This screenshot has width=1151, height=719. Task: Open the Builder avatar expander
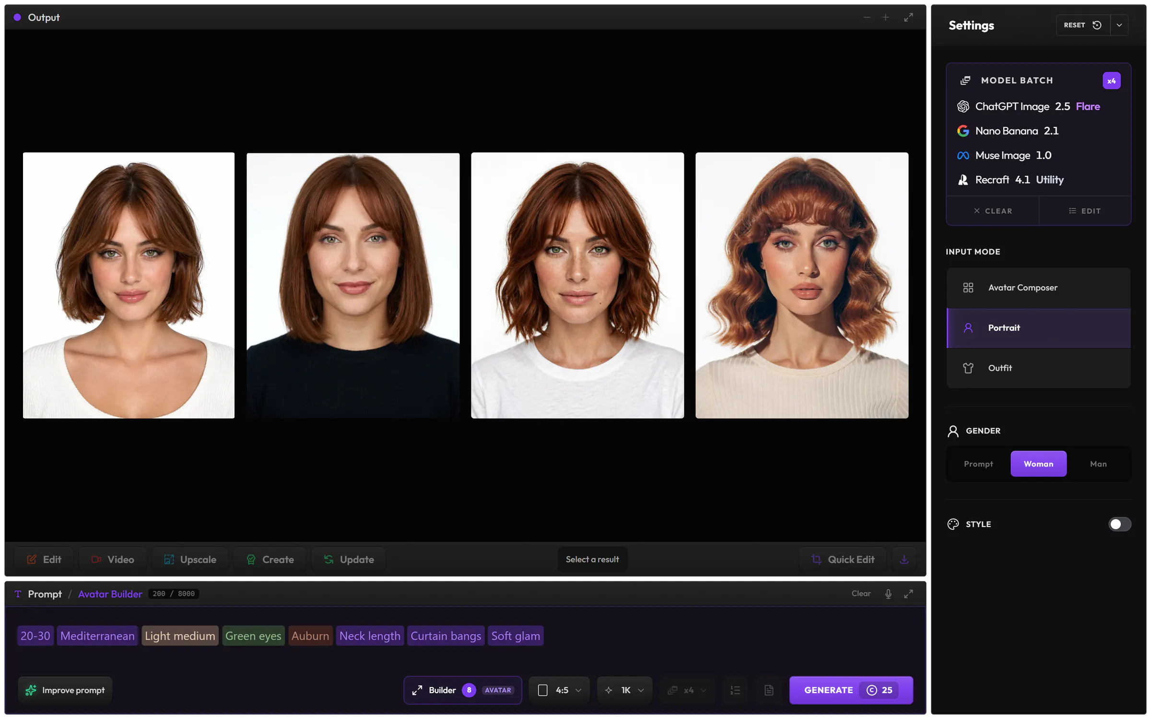click(x=463, y=690)
